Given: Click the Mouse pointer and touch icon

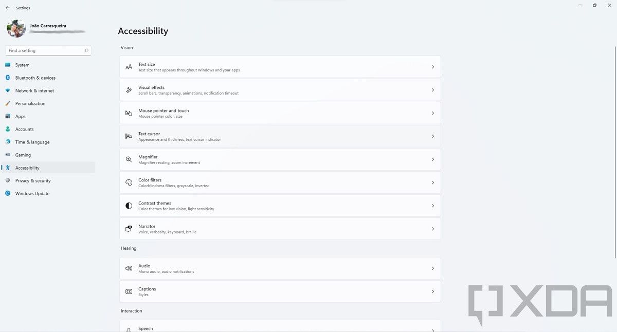Looking at the screenshot, I should pos(129,113).
